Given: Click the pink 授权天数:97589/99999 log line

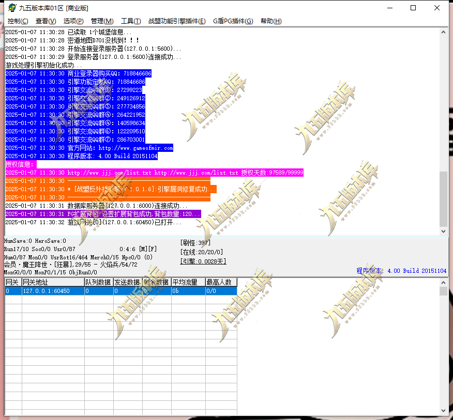Looking at the screenshot, I should click(x=154, y=173).
